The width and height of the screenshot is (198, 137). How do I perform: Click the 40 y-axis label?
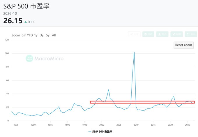pos(8,94)
